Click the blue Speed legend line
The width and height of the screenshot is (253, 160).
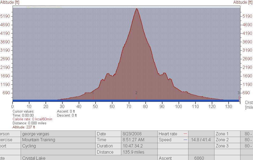click(185, 140)
